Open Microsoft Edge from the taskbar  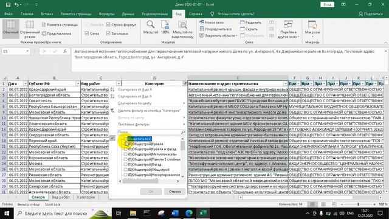pos(189,214)
